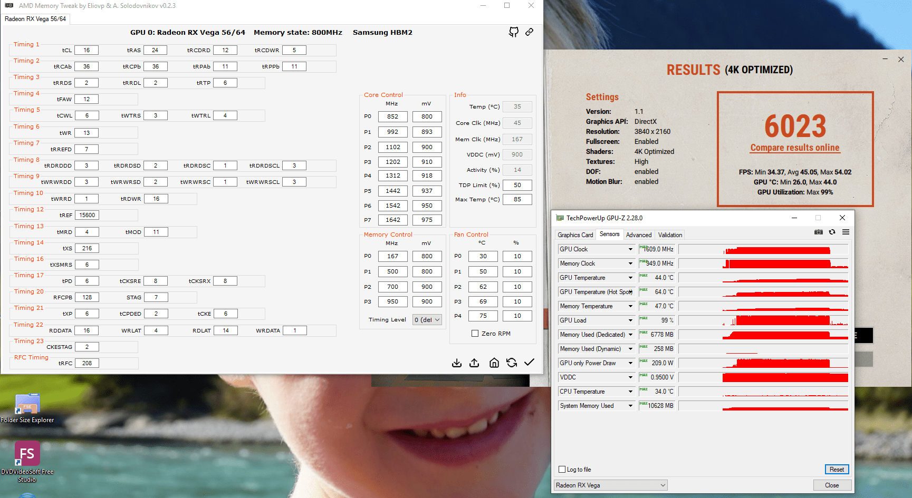912x498 pixels.
Task: Click the Close button in GPU-Z
Action: tap(832, 485)
